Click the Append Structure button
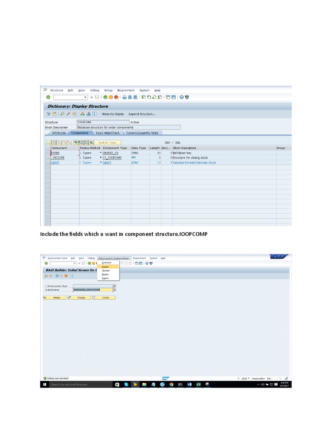Viewport: 332px width, 443px height. click(x=142, y=114)
